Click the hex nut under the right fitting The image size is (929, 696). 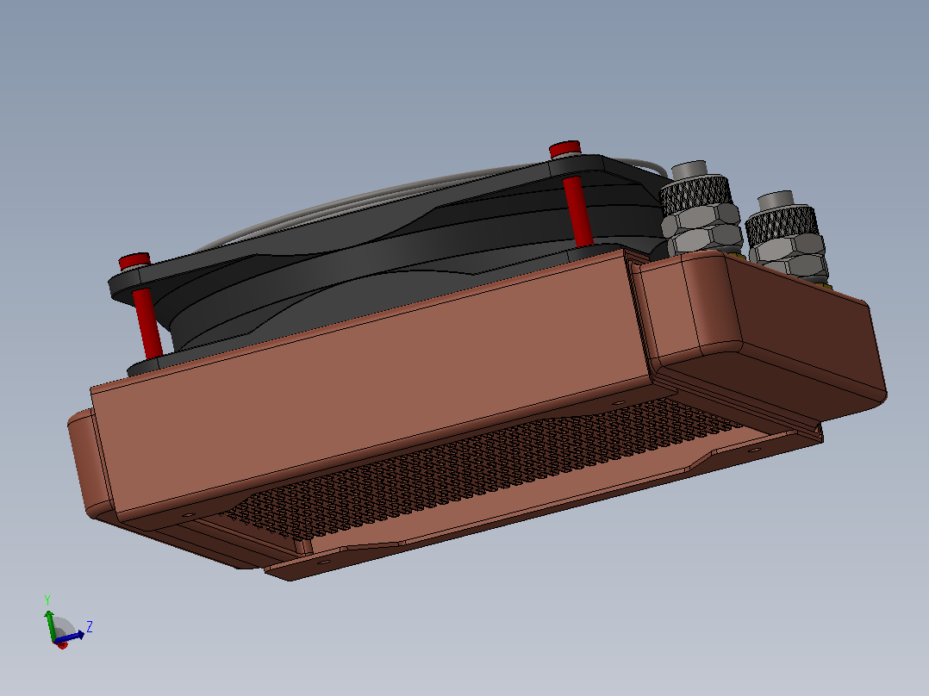click(x=789, y=258)
